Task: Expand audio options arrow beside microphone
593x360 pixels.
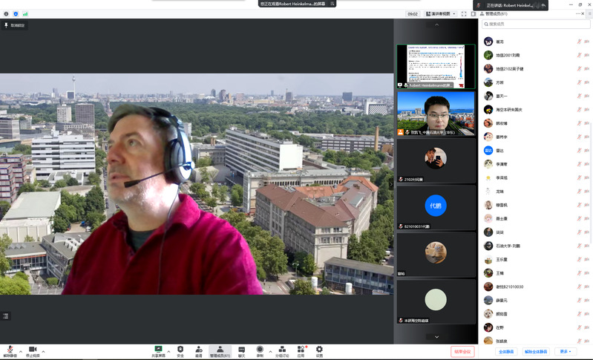Action: click(21, 350)
